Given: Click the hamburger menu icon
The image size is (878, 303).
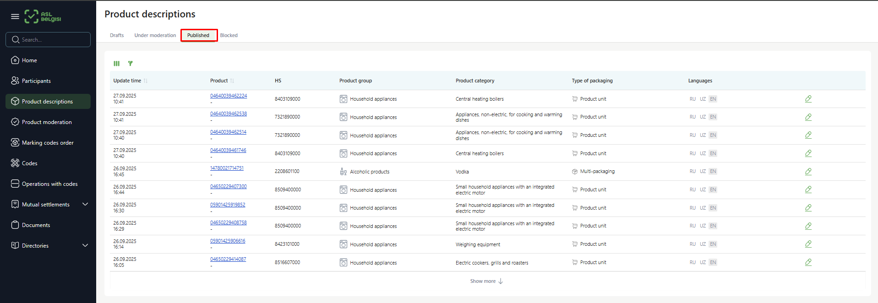Looking at the screenshot, I should 15,16.
